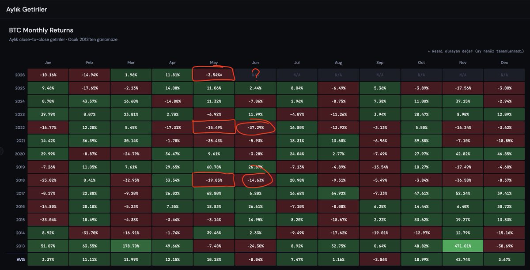Click the AVG Sep cell showing -2.86%

(x=380, y=260)
